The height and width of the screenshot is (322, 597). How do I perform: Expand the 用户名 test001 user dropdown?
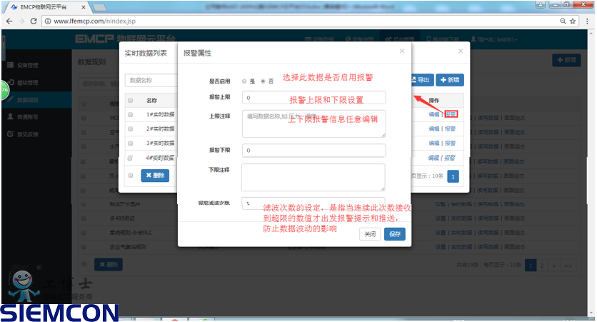tap(494, 39)
